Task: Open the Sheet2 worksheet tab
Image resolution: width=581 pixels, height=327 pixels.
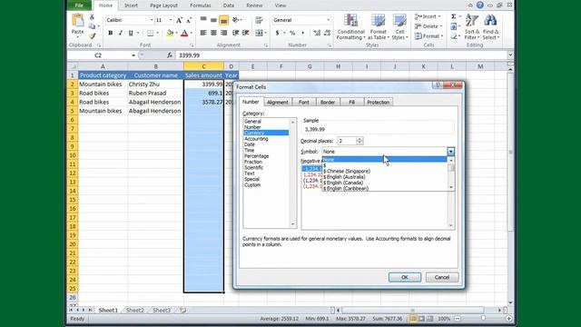Action: (x=134, y=311)
